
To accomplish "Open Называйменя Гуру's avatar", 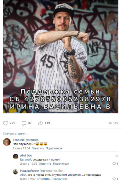I will coord(16,172).
